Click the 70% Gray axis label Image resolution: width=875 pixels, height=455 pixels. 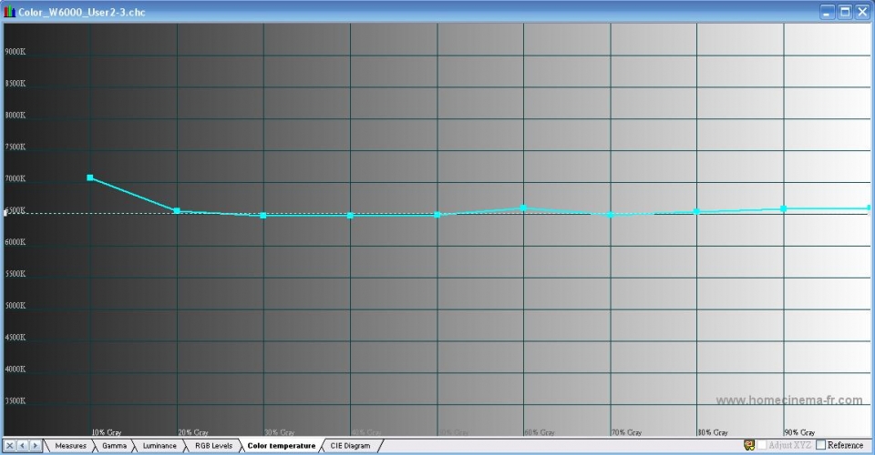tap(626, 432)
